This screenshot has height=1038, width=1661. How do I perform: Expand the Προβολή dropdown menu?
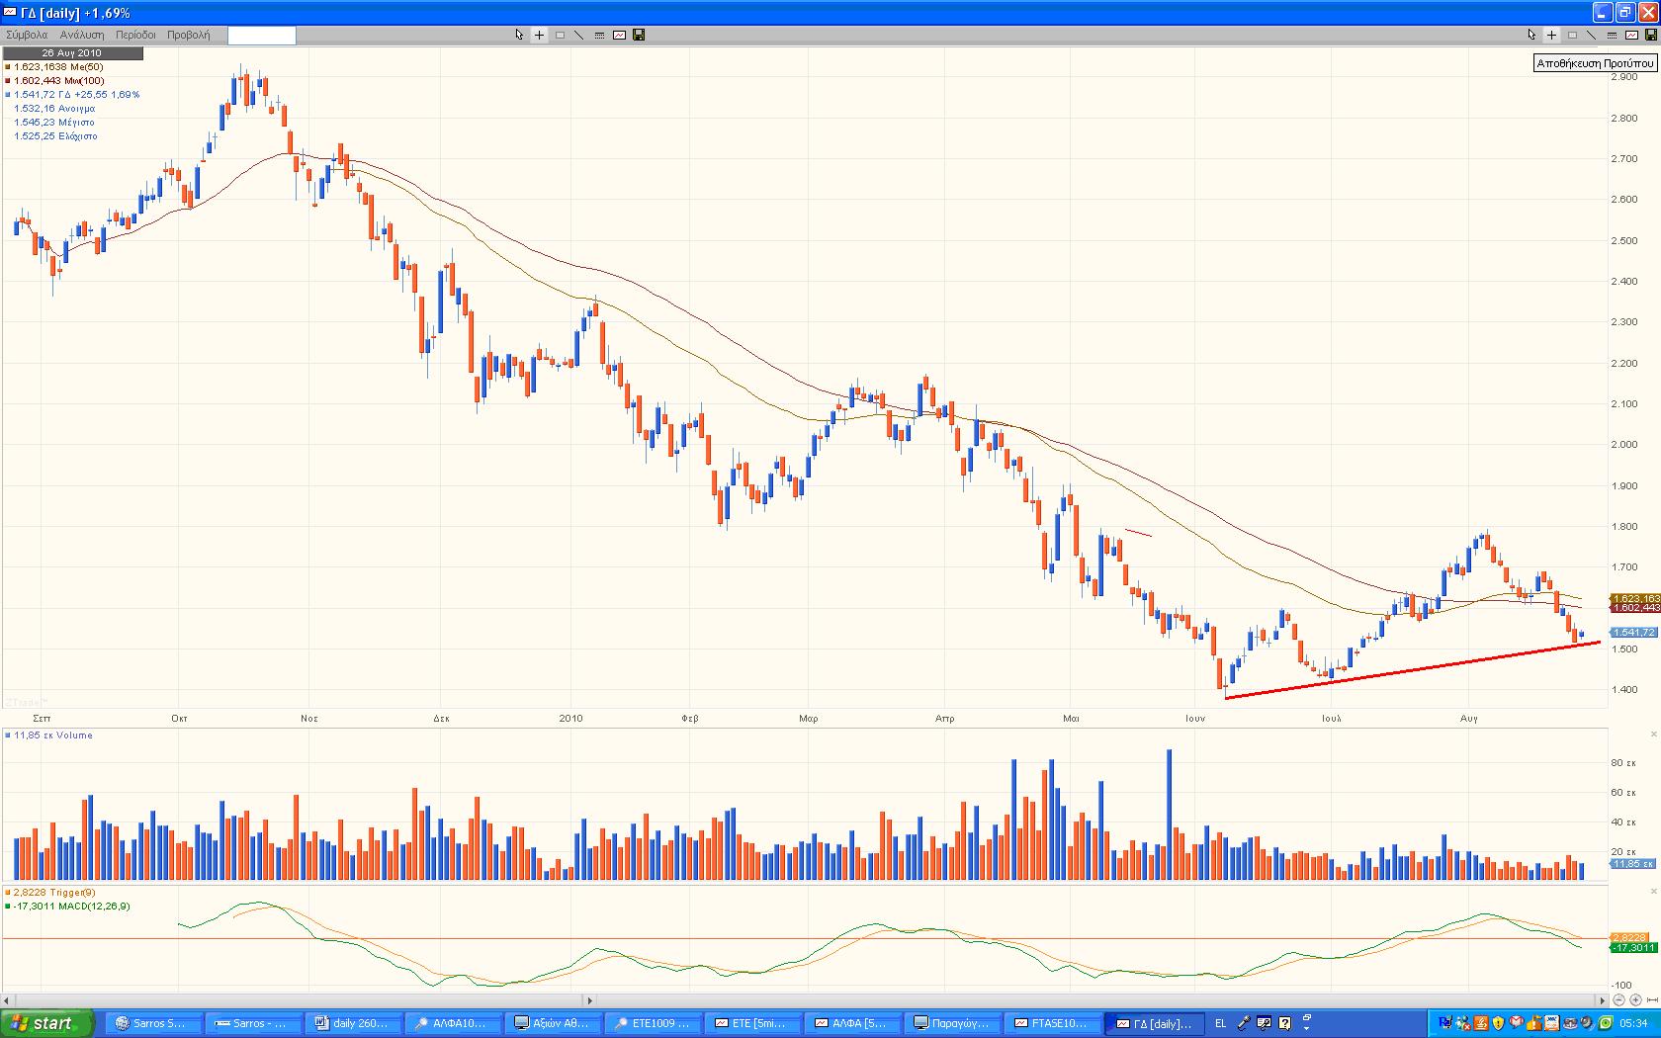(188, 35)
